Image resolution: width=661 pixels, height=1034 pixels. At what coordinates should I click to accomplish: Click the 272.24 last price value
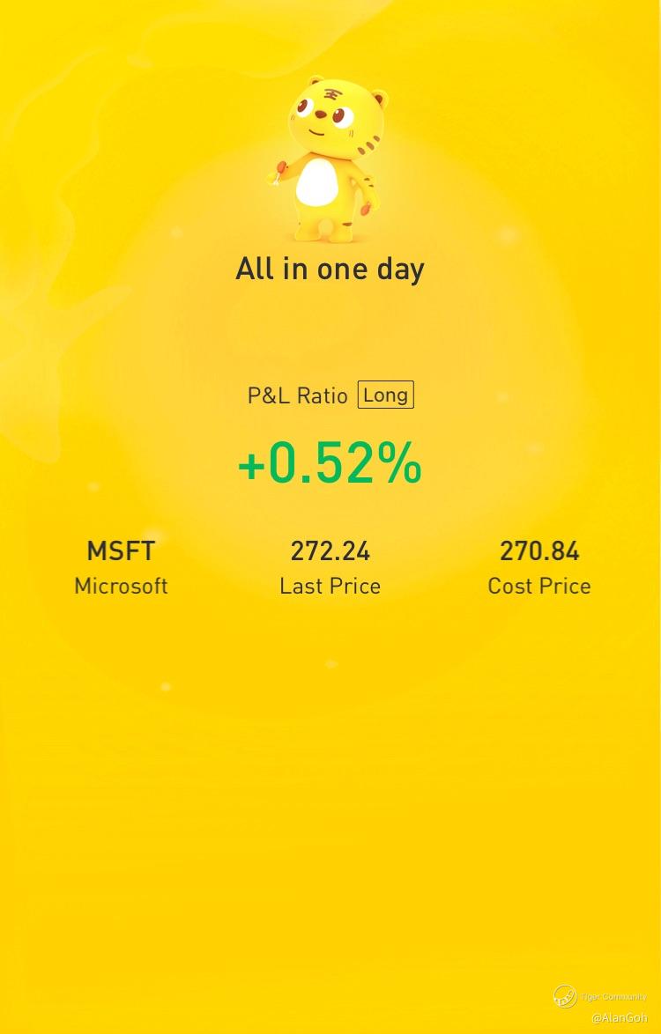click(x=330, y=551)
